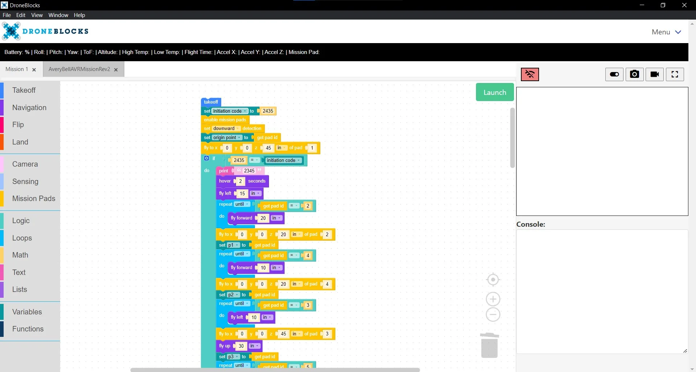Open the Menu dropdown at top right
The height and width of the screenshot is (372, 696).
[666, 32]
